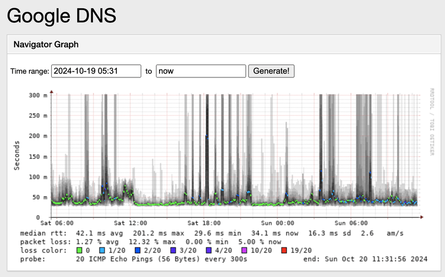Select the 3/20 loss color swatch
445x277 pixels.
(x=173, y=250)
